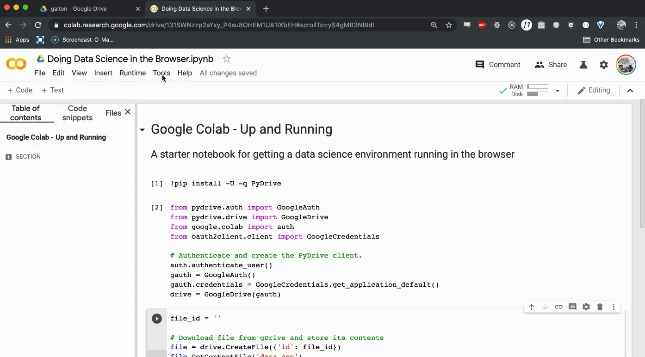Click the RAM usage bar
Screen dimensions: 645x357
click(x=538, y=86)
